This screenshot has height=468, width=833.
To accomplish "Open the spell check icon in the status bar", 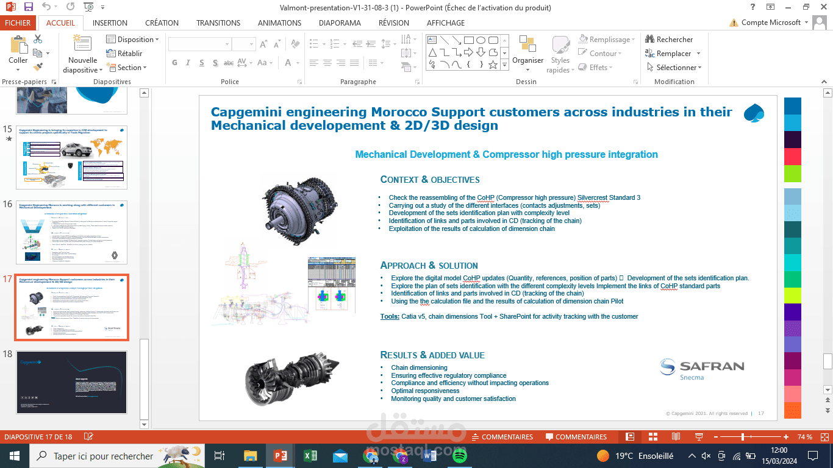I will tap(88, 437).
